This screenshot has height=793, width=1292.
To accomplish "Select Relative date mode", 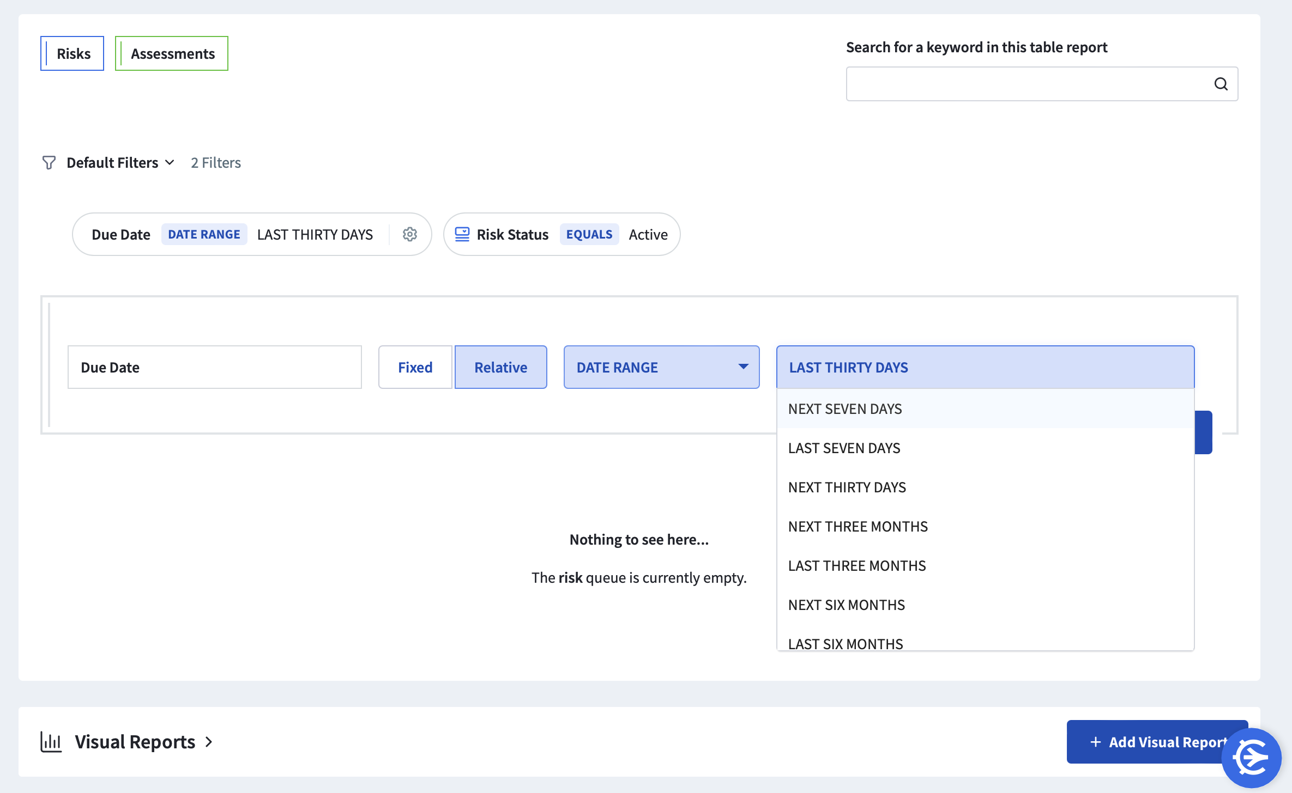I will click(x=500, y=367).
